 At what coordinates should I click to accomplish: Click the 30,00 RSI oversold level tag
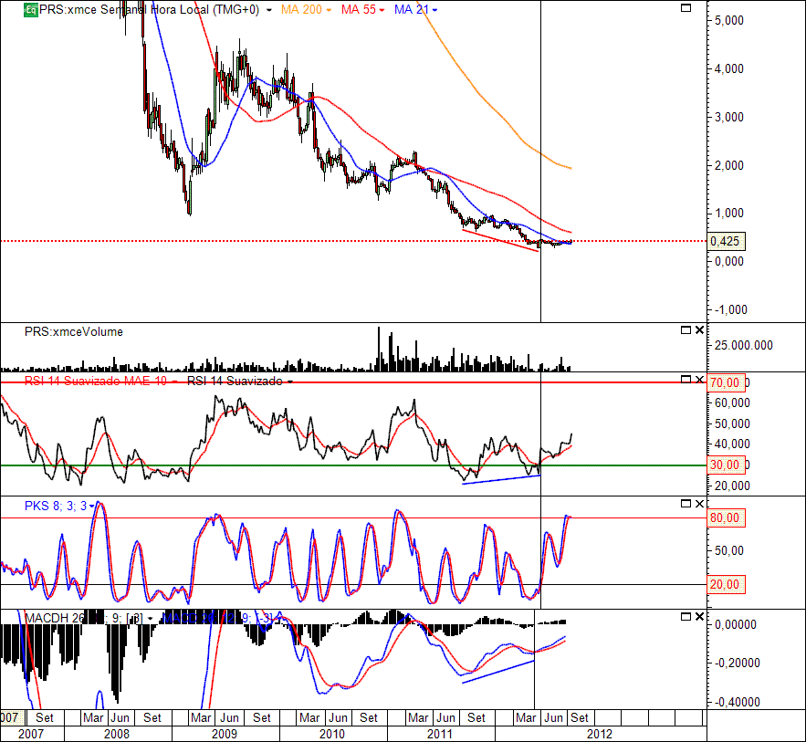point(726,465)
